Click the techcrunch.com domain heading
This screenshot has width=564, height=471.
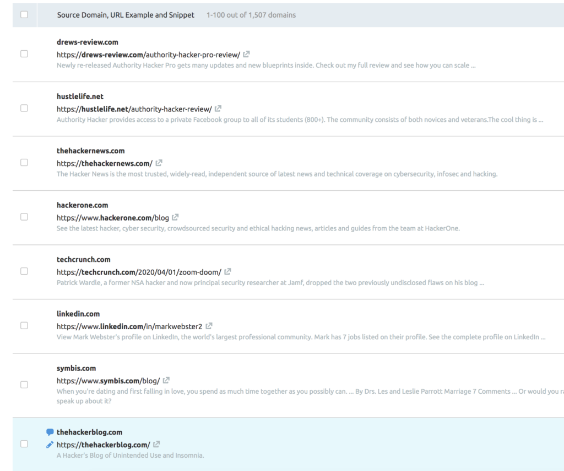[84, 260]
